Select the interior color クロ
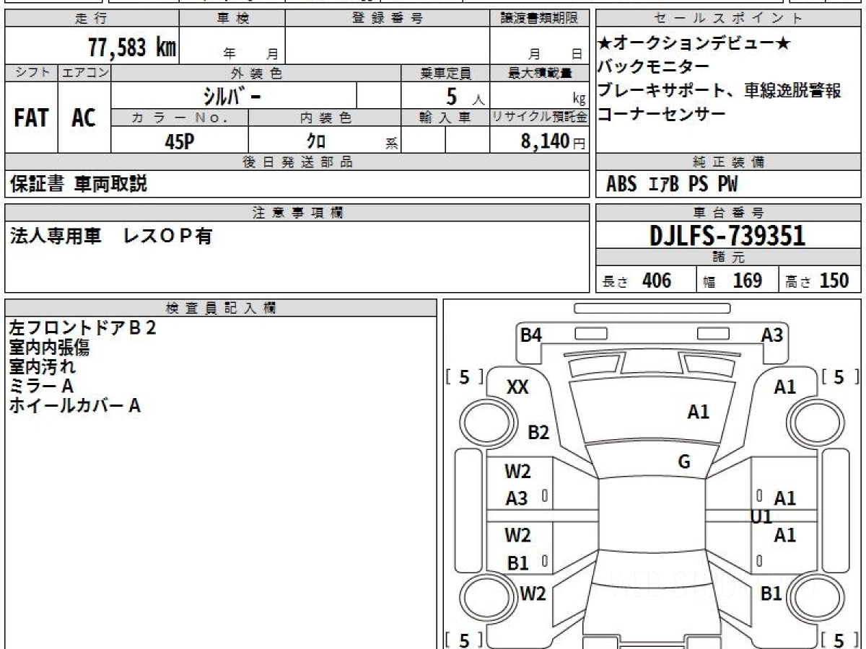 [x=316, y=141]
